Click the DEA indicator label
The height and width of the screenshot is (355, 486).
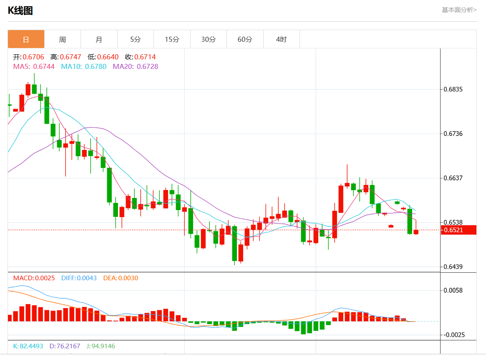(x=120, y=278)
